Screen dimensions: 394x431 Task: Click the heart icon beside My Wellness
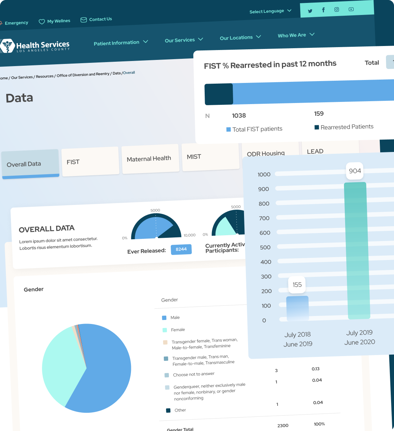point(41,21)
